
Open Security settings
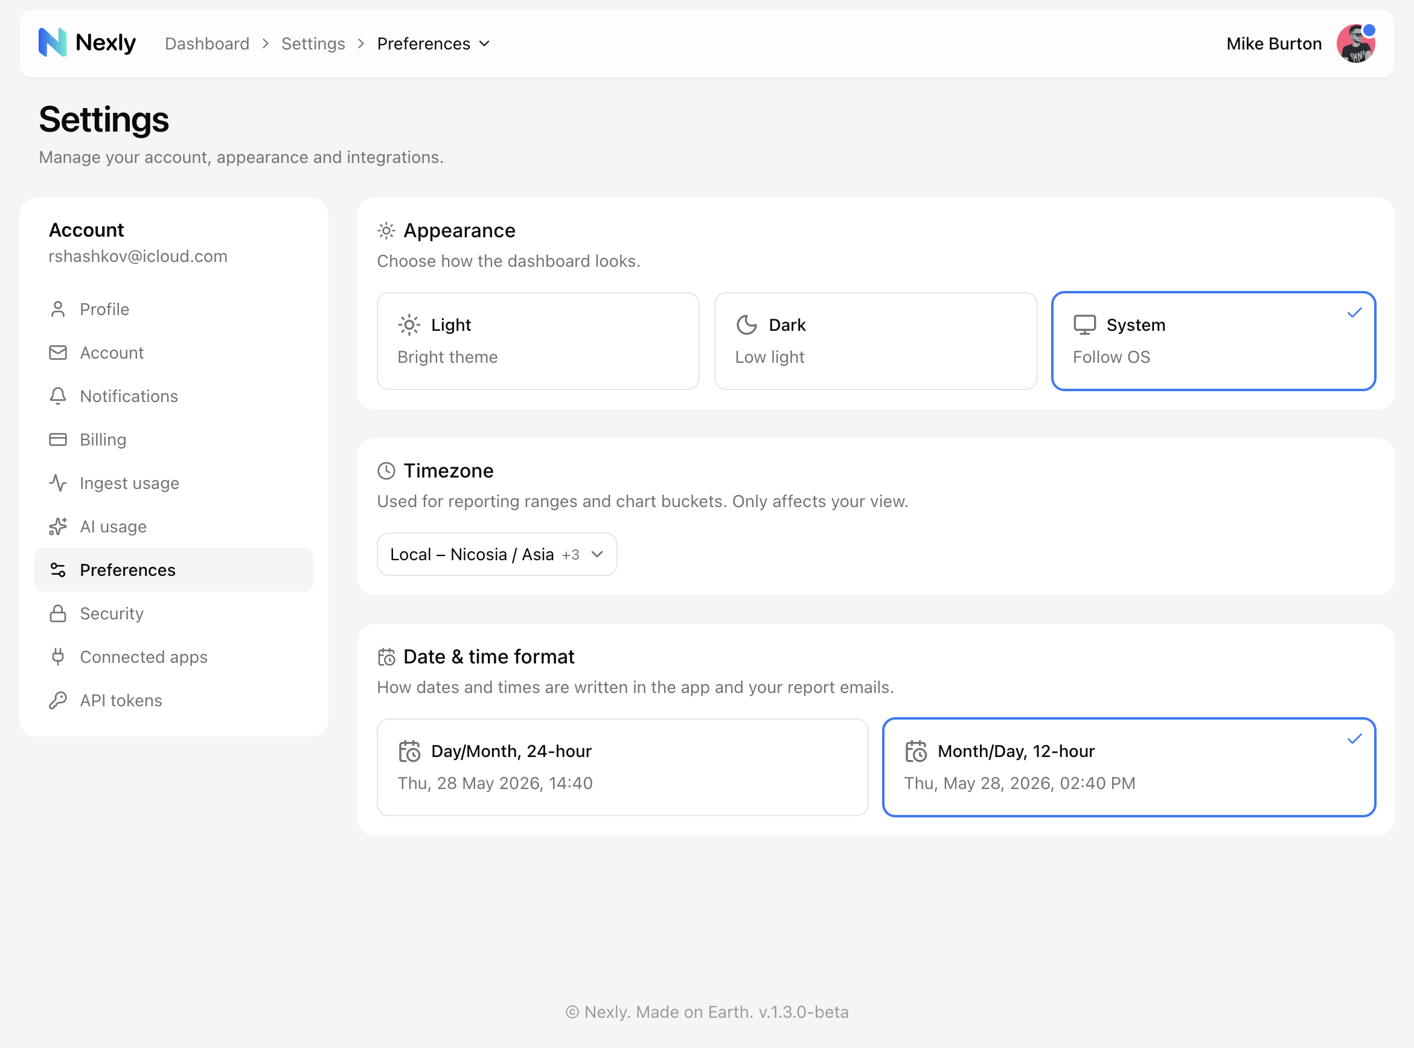(x=173, y=613)
